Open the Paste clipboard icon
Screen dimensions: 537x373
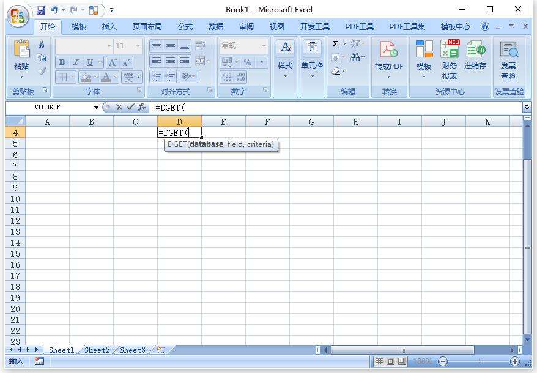[21, 49]
